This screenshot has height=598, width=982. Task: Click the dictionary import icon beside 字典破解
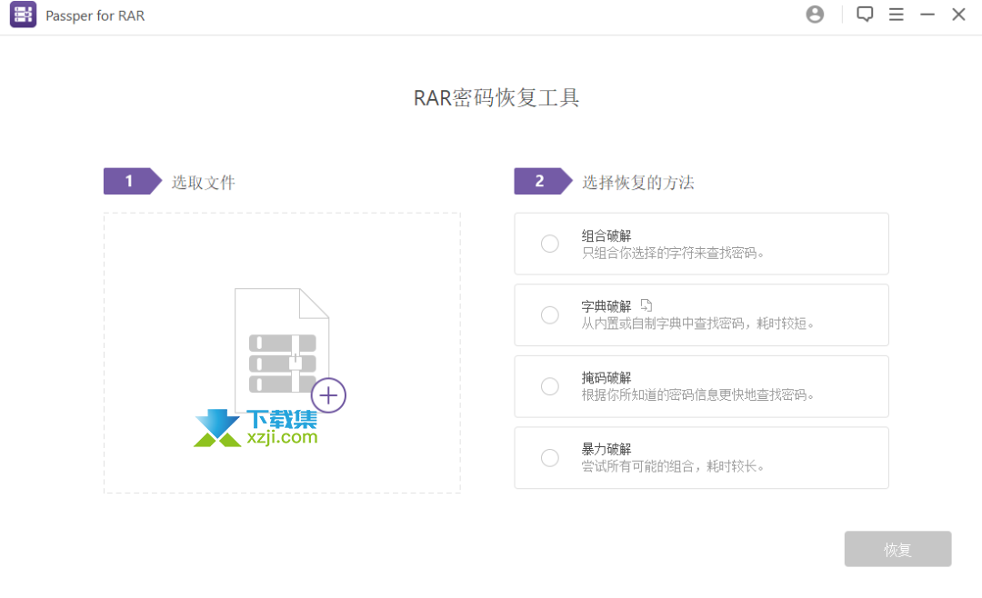[x=646, y=305]
